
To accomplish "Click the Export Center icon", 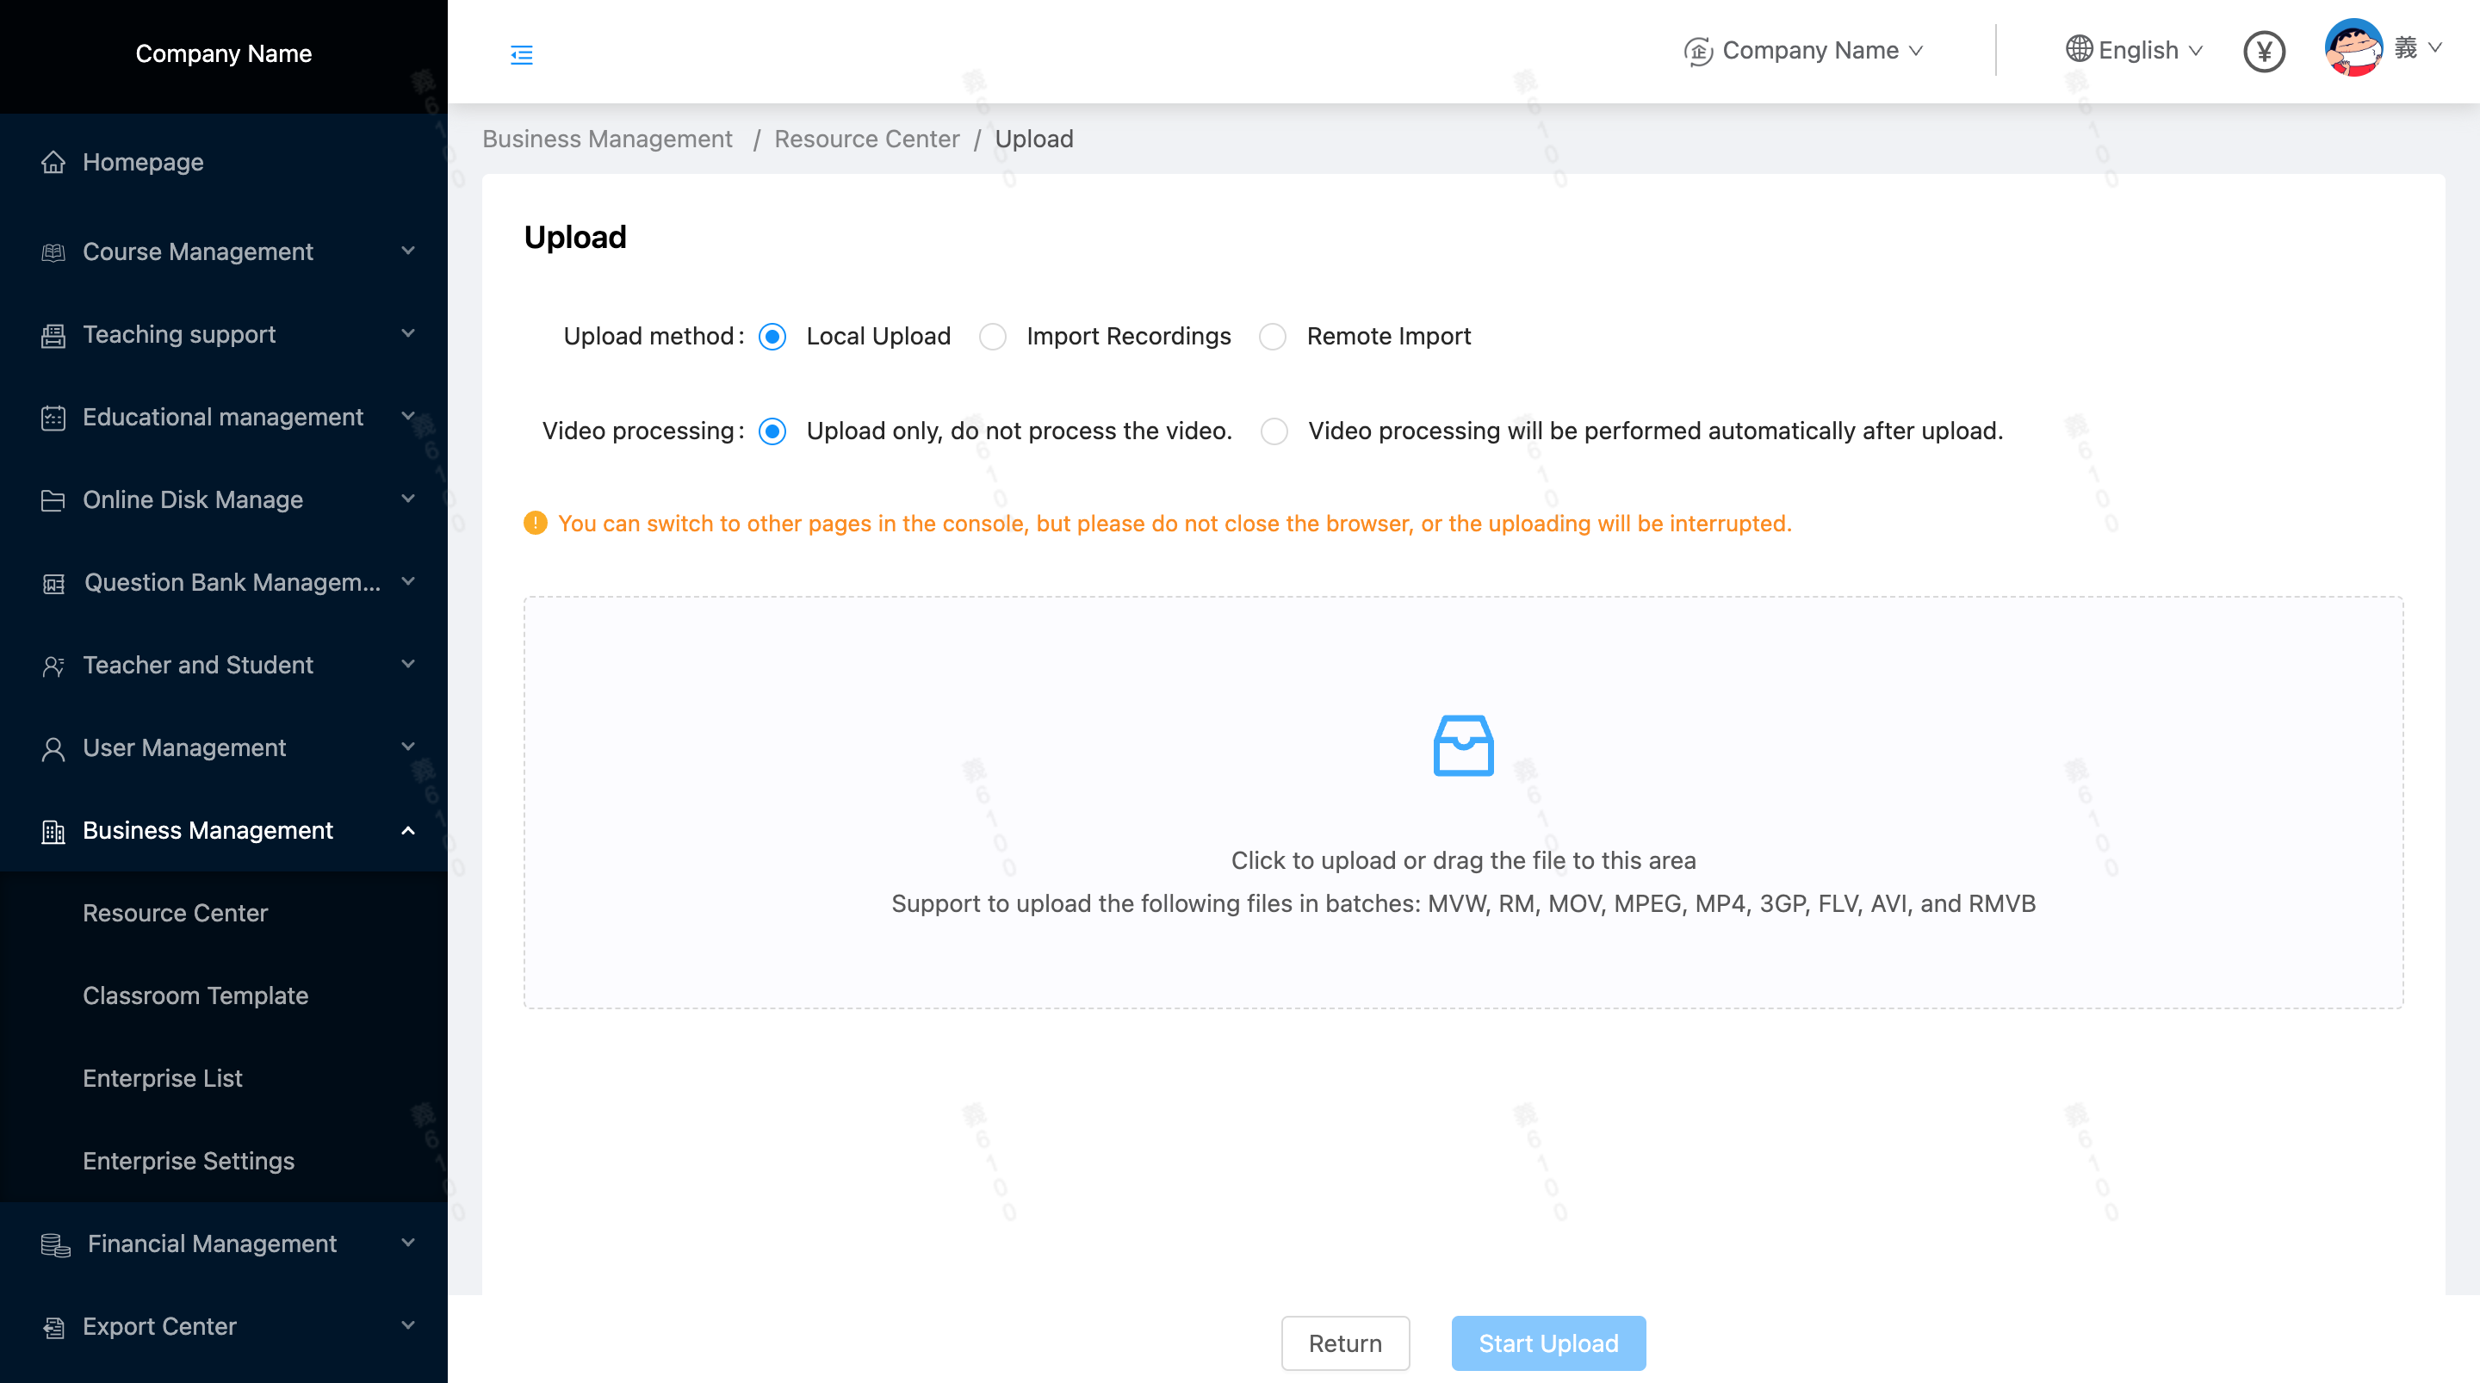I will click(x=54, y=1327).
